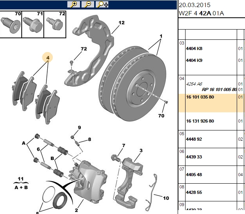Click label B for the guide bushings
This screenshot has width=245, height=214.
click(52, 158)
